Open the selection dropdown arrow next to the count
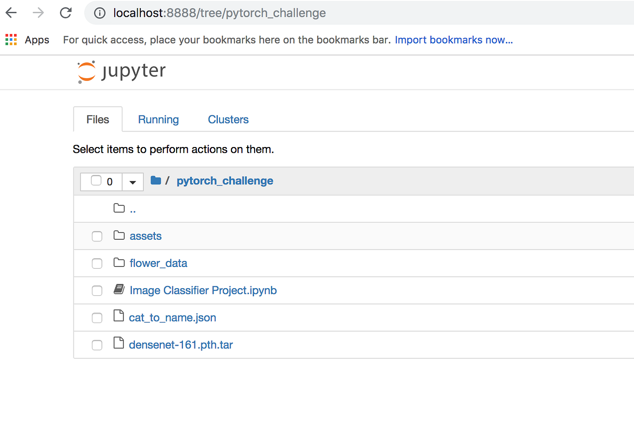 coord(133,182)
